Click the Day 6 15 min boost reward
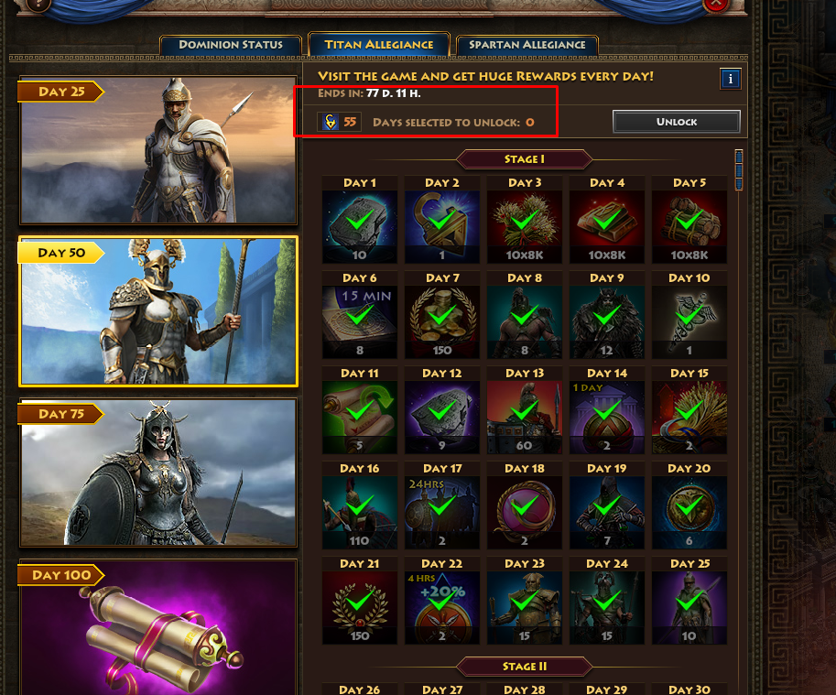Screen dimensions: 836x695 pos(359,322)
